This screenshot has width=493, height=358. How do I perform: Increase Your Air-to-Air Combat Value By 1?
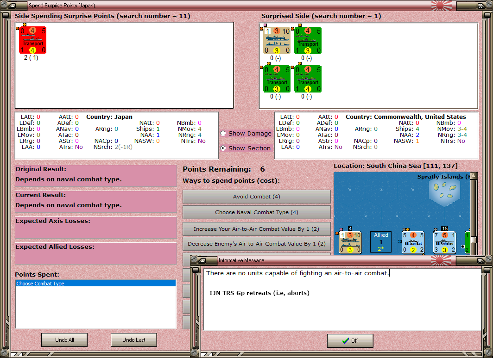(x=257, y=229)
